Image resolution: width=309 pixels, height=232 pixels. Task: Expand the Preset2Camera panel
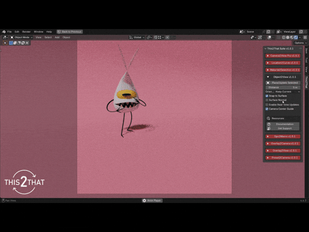[x=283, y=158]
